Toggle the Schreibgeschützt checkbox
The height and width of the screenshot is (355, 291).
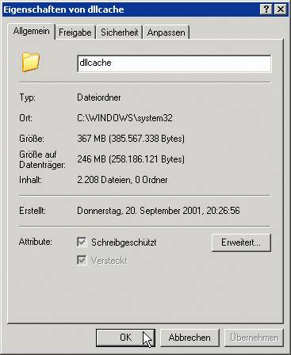(82, 242)
